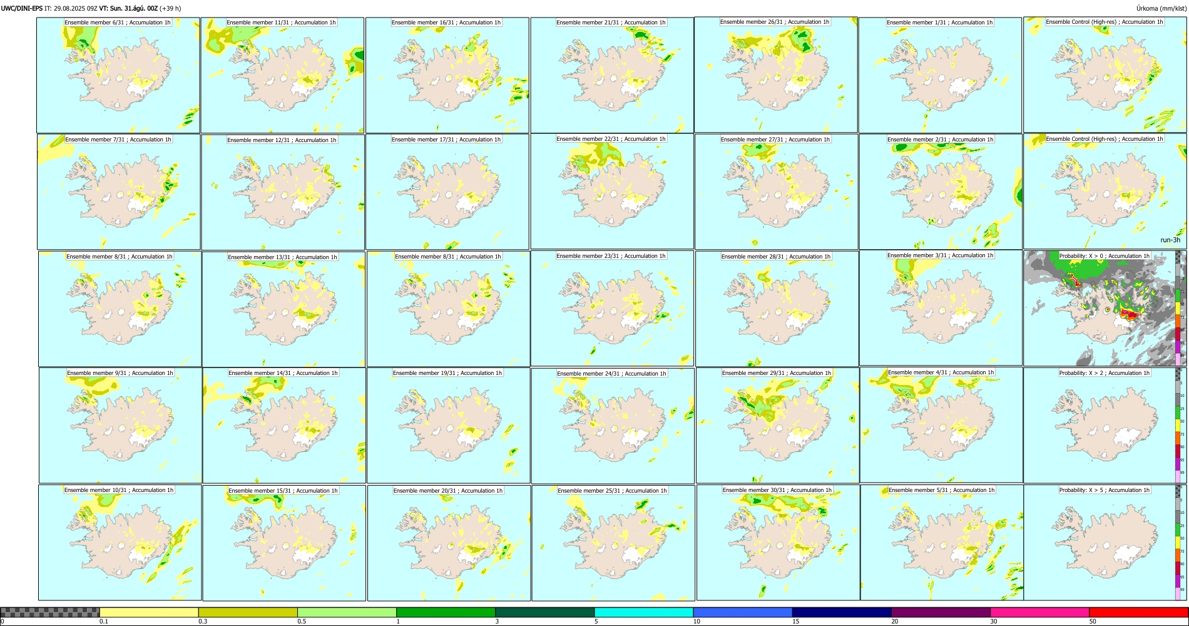Open the Ensemble member 30/31 map

coord(778,543)
